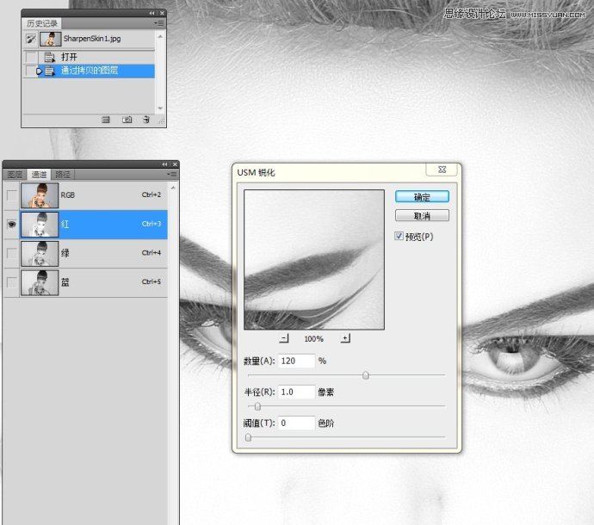Create new document from current state icon
This screenshot has height=525, width=594.
click(x=106, y=120)
